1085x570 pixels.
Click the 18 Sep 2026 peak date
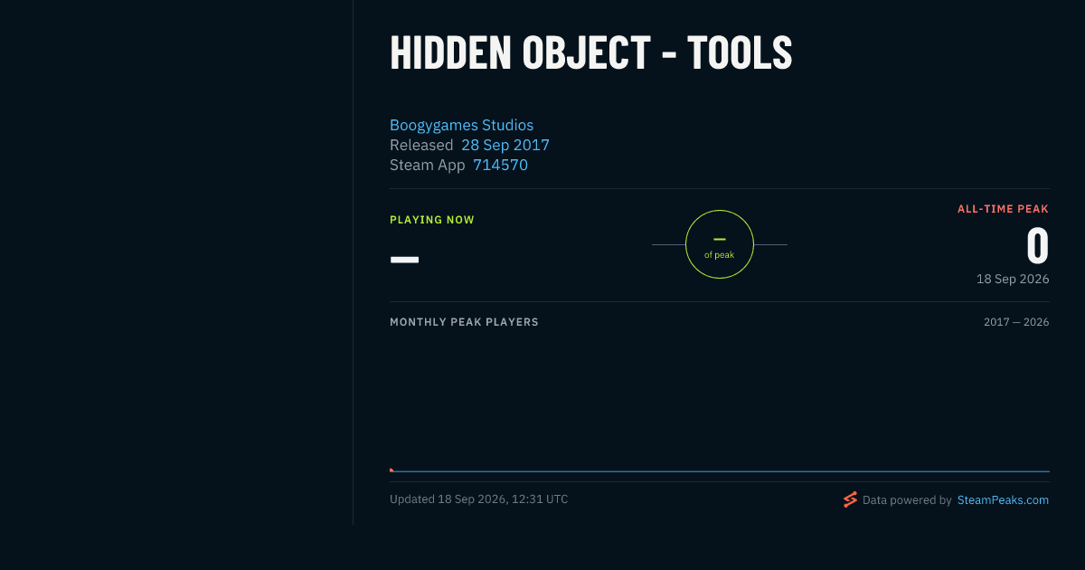1013,279
